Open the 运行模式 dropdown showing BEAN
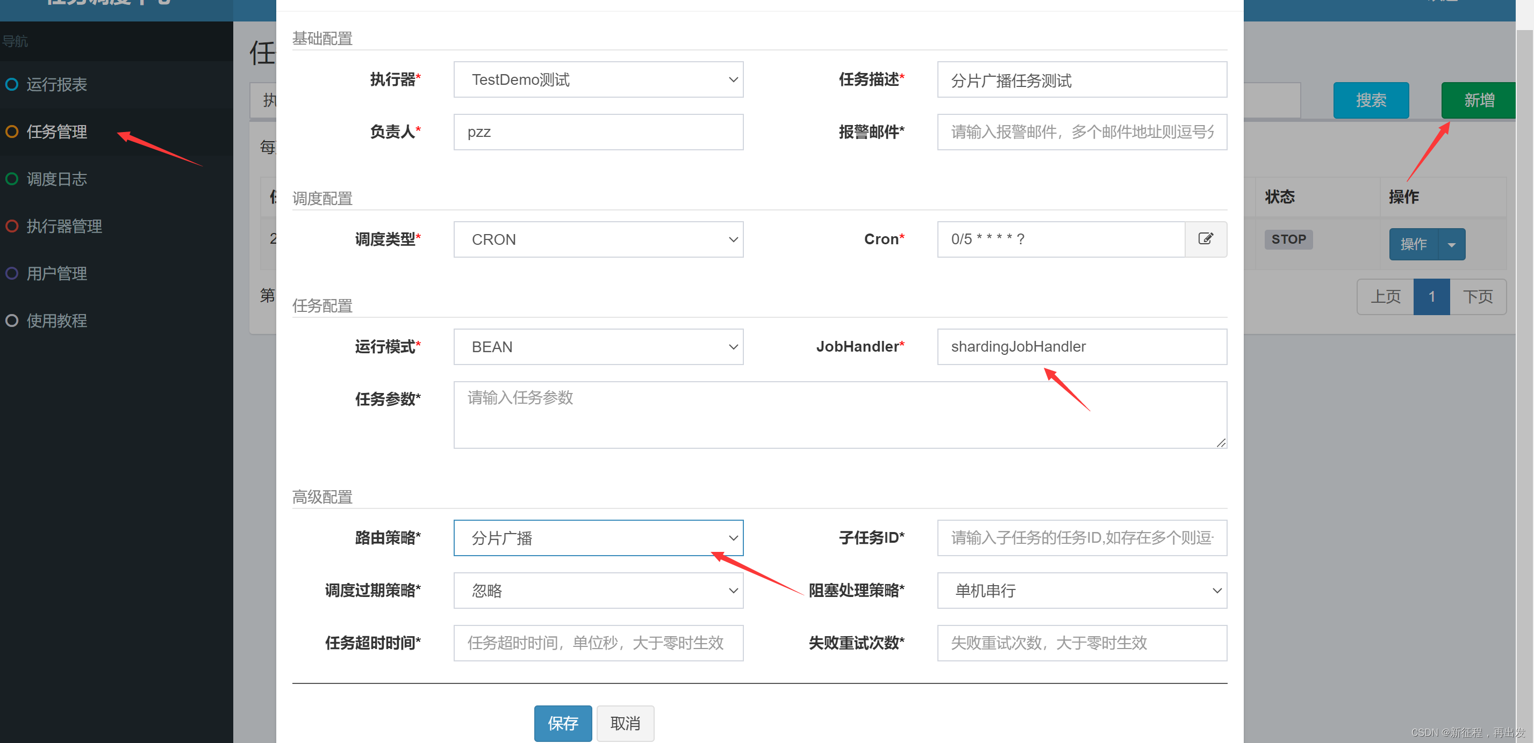Image resolution: width=1534 pixels, height=743 pixels. tap(598, 347)
